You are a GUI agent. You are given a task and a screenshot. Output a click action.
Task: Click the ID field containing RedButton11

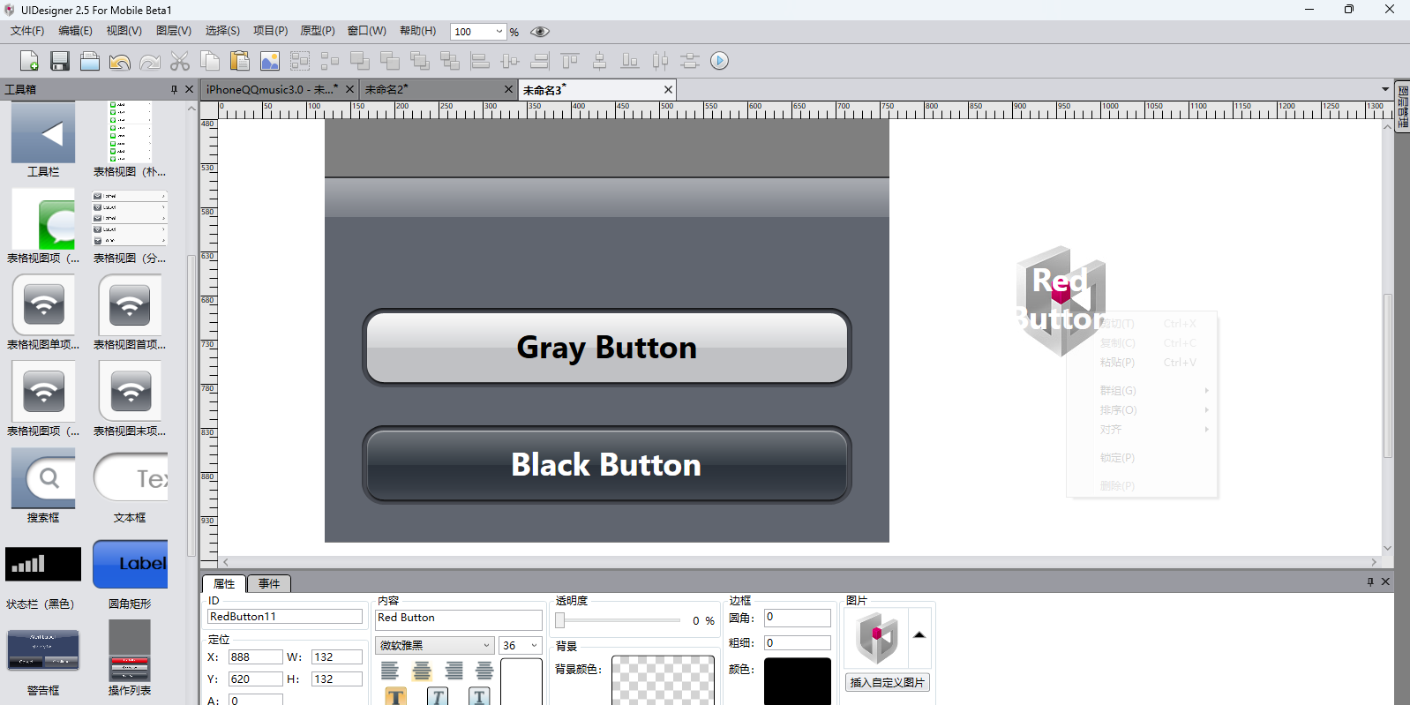pyautogui.click(x=284, y=617)
